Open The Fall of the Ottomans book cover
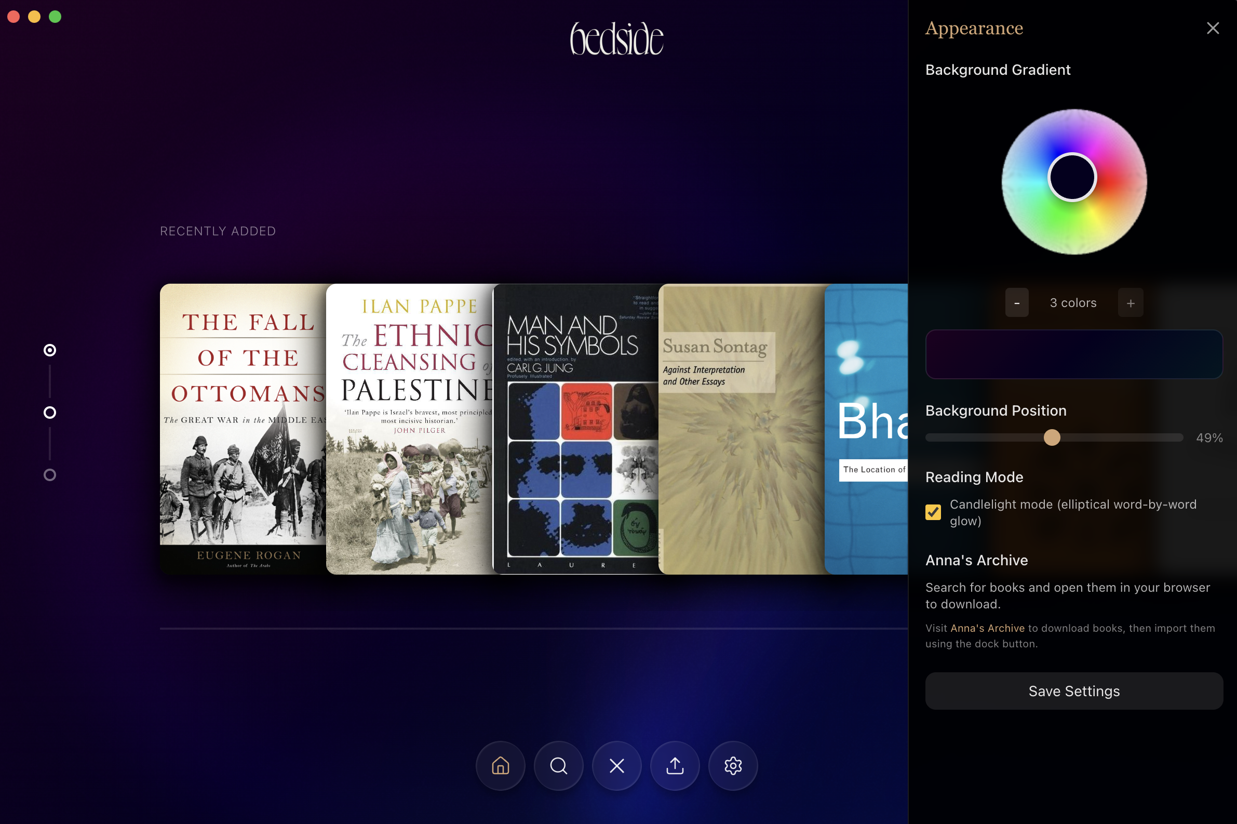The width and height of the screenshot is (1237, 824). pos(243,429)
